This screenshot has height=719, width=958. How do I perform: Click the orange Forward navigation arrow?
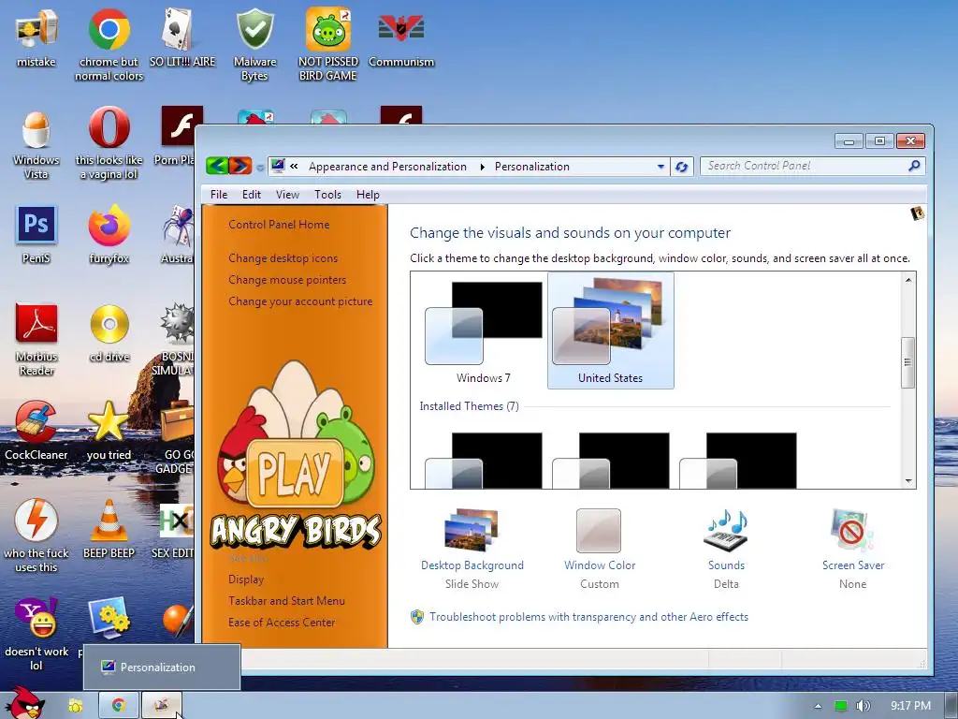point(239,166)
